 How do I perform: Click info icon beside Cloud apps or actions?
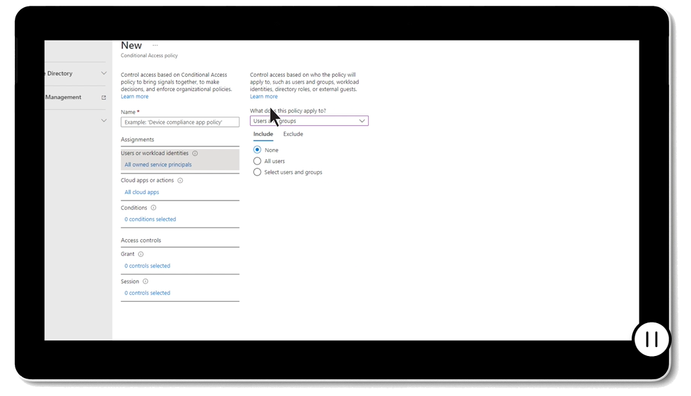pyautogui.click(x=180, y=181)
